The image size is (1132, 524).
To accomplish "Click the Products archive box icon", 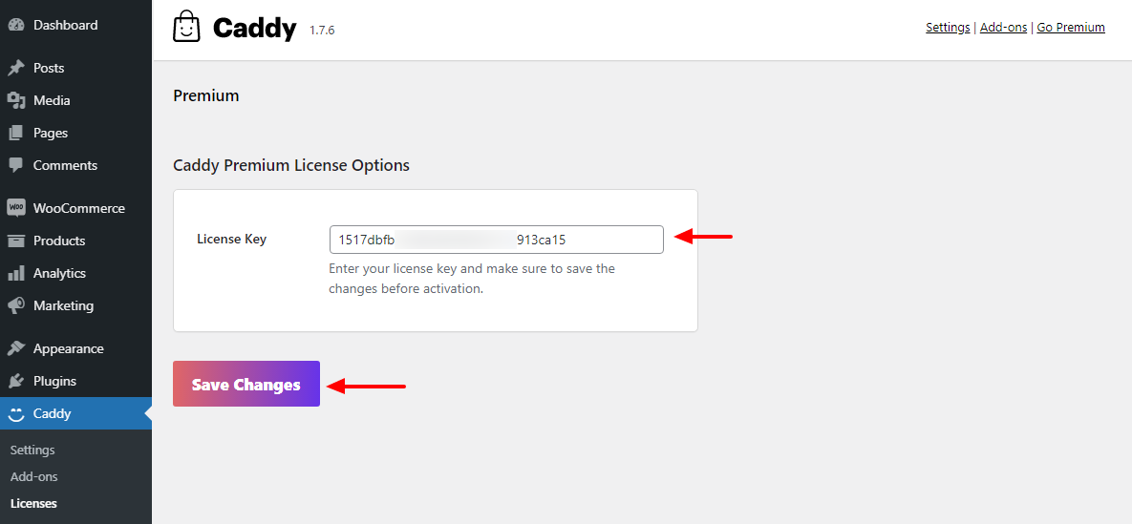I will [16, 241].
